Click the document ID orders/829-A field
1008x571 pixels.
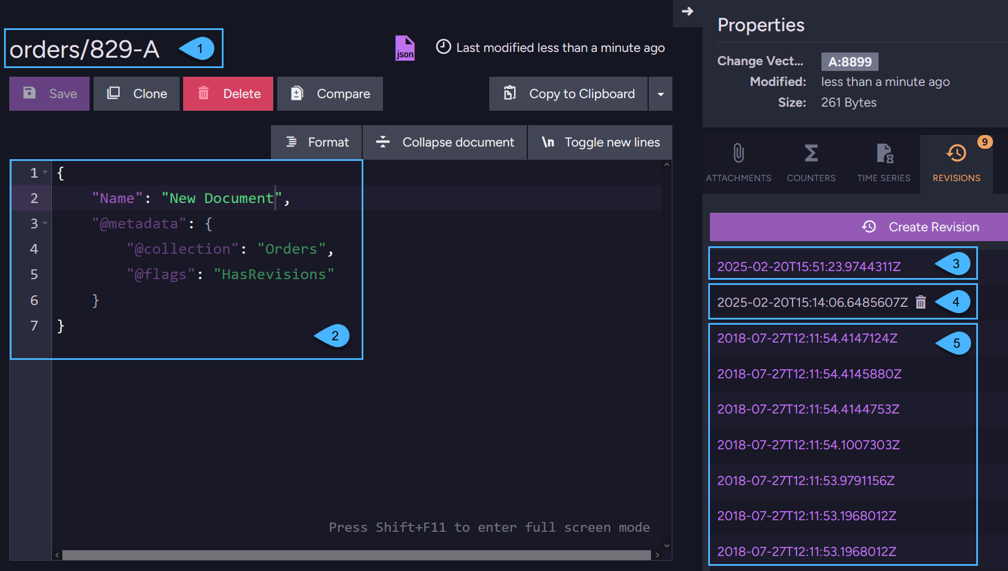84,49
